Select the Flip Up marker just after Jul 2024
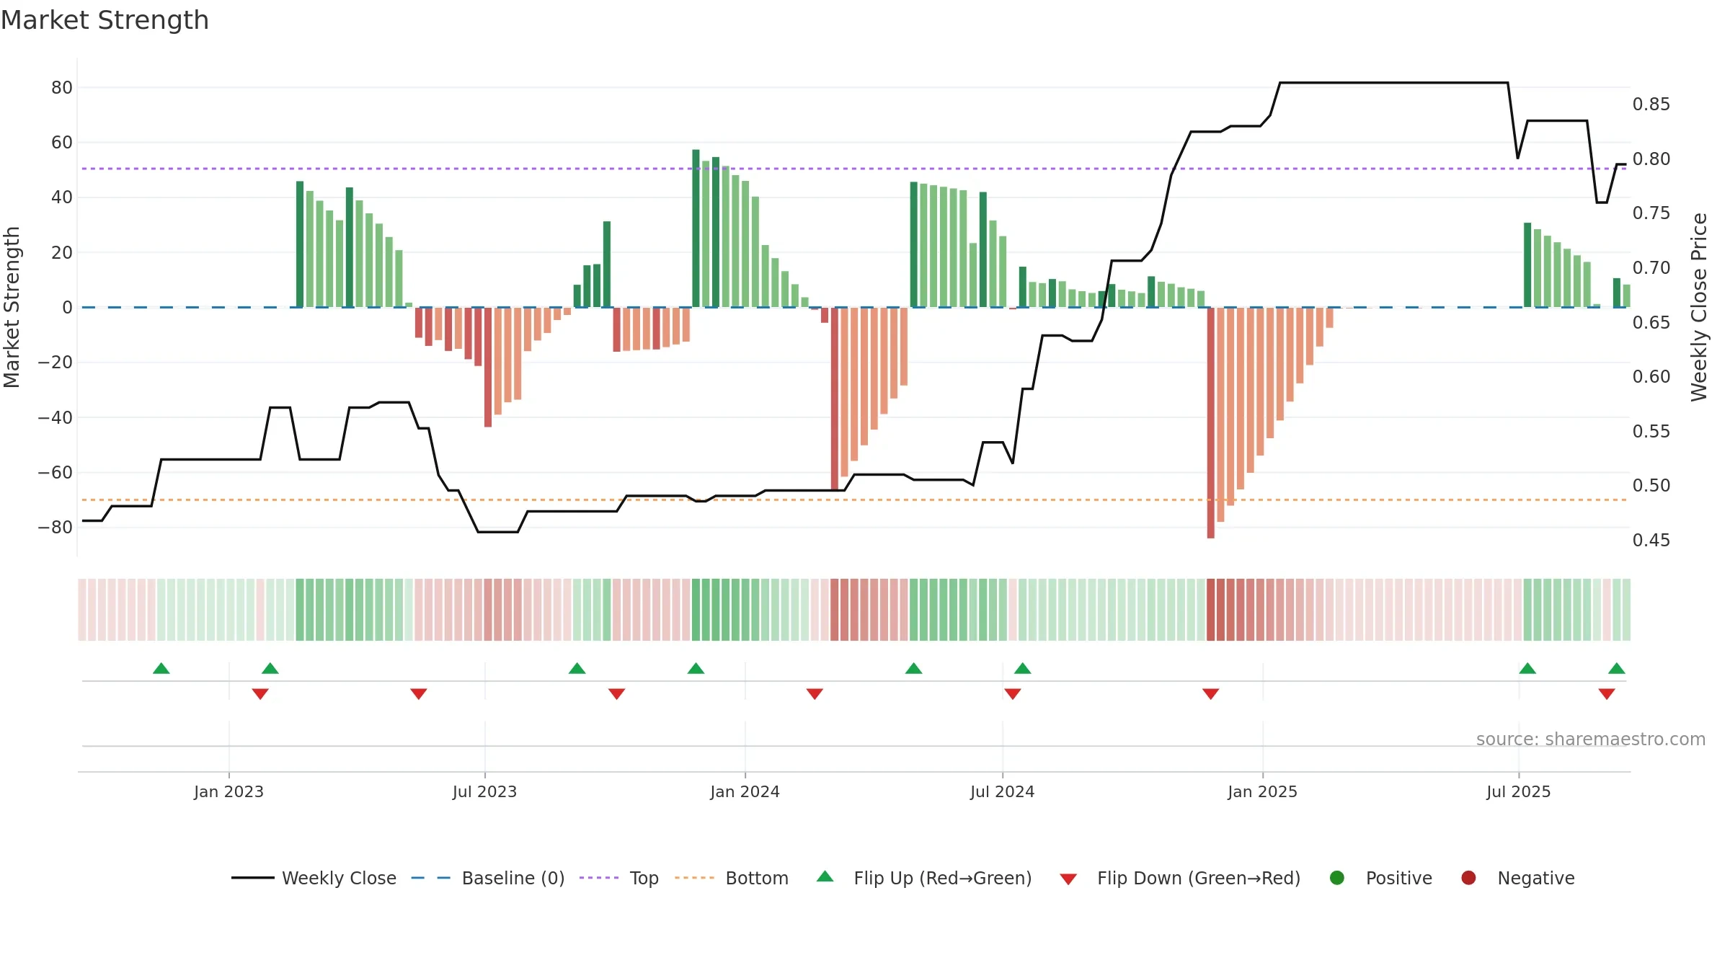The width and height of the screenshot is (1730, 973). (1023, 668)
